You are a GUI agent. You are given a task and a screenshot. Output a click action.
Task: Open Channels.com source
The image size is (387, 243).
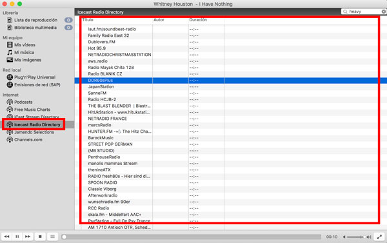(28, 140)
